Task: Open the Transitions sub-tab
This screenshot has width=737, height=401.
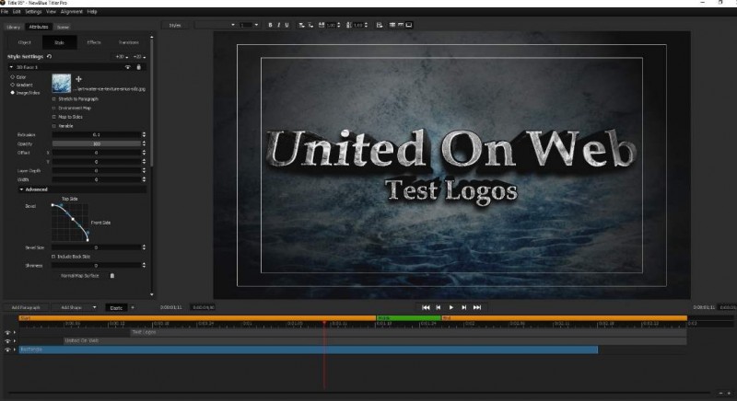Action: point(129,42)
